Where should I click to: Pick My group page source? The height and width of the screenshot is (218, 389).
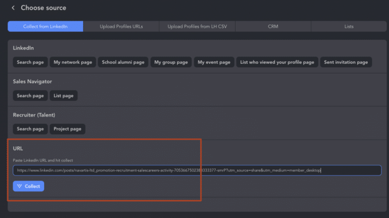point(171,62)
